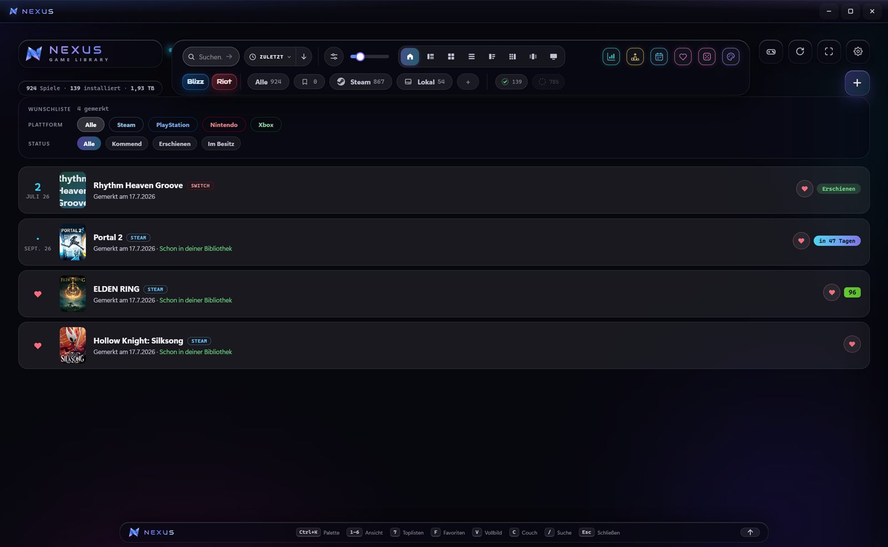Open the ELDEN RING cover thumbnail
Image resolution: width=888 pixels, height=547 pixels.
[x=73, y=294]
